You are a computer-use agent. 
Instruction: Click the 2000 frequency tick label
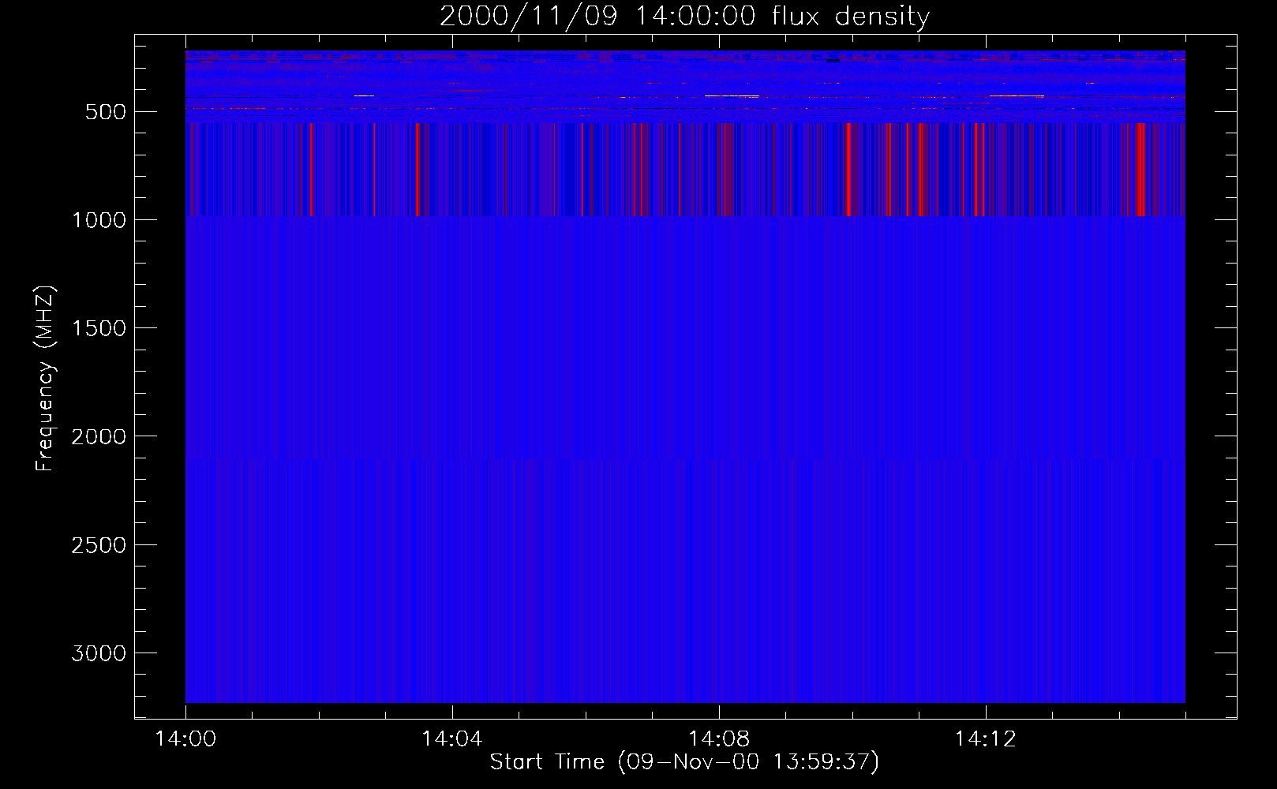click(99, 436)
